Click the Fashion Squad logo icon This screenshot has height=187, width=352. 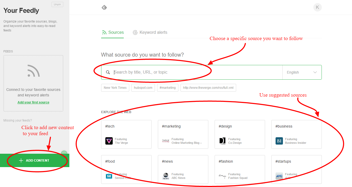click(x=222, y=176)
